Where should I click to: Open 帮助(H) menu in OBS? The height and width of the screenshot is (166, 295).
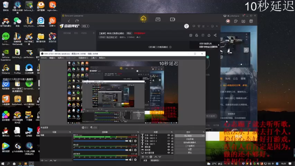coord(102,58)
